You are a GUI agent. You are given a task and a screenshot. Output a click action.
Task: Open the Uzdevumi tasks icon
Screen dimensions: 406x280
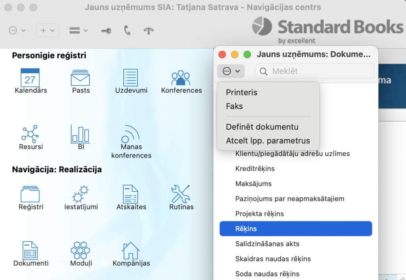tap(130, 77)
